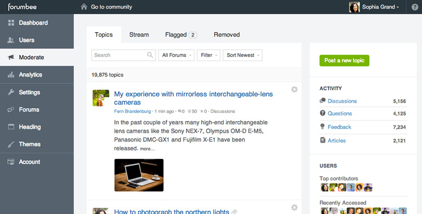Open northern lights topic title
The image size is (422, 214).
[x=171, y=212]
